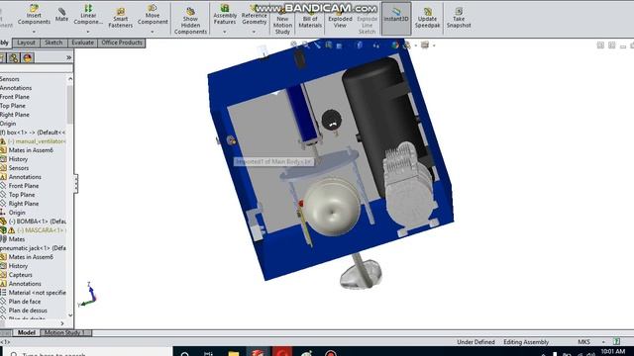Click the feature tree scroll-down arrow
634x356 pixels.
click(70, 314)
